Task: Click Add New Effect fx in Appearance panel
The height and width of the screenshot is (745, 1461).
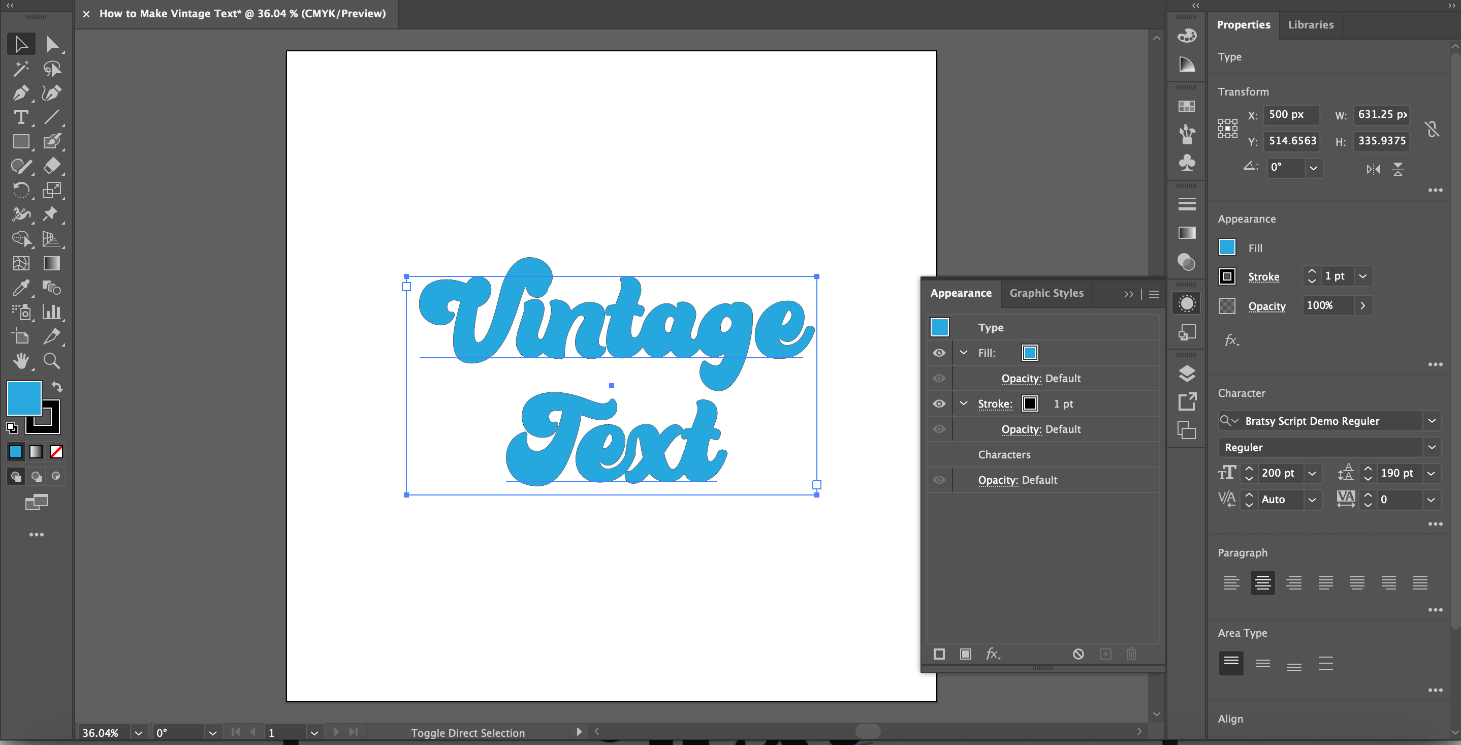Action: coord(992,654)
